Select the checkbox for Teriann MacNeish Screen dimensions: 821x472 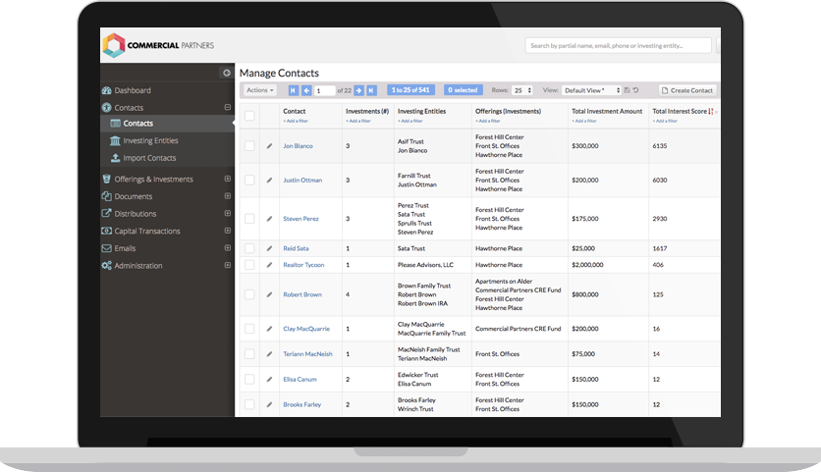tap(249, 354)
